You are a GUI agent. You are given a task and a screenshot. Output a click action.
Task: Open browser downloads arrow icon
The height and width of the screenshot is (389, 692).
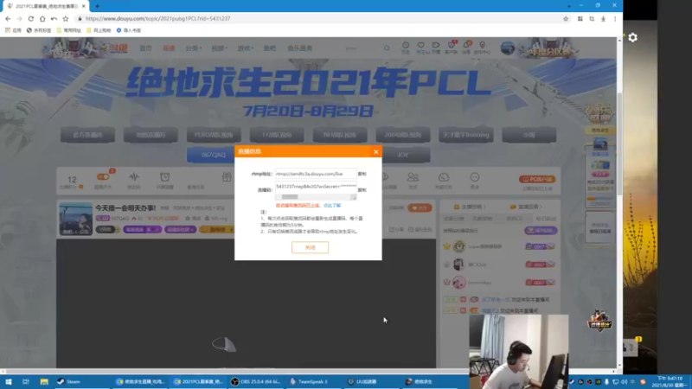603,18
